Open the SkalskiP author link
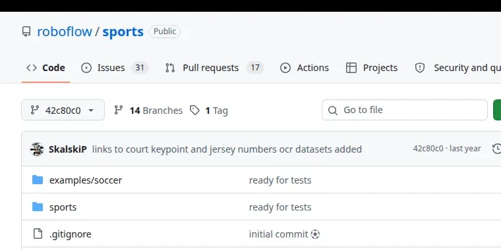This screenshot has width=501, height=250. [x=68, y=149]
